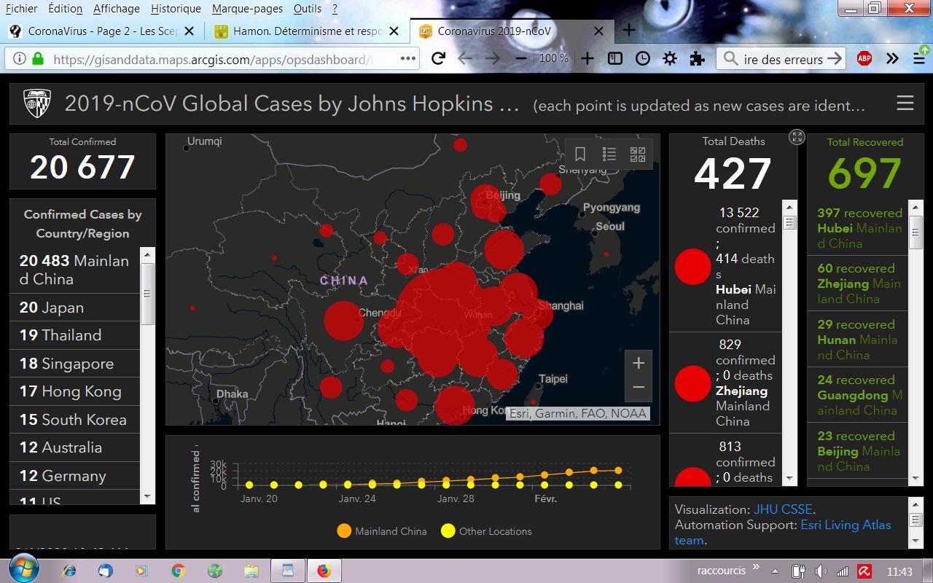Close the Coronavirus 2019-nCoV tab
The image size is (933, 583).
click(598, 31)
